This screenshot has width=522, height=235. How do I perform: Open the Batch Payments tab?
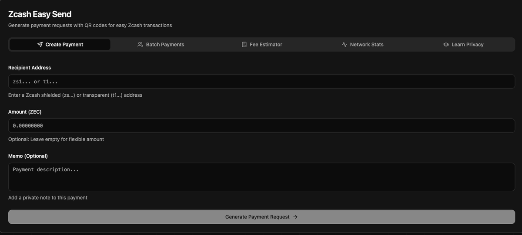tap(161, 45)
